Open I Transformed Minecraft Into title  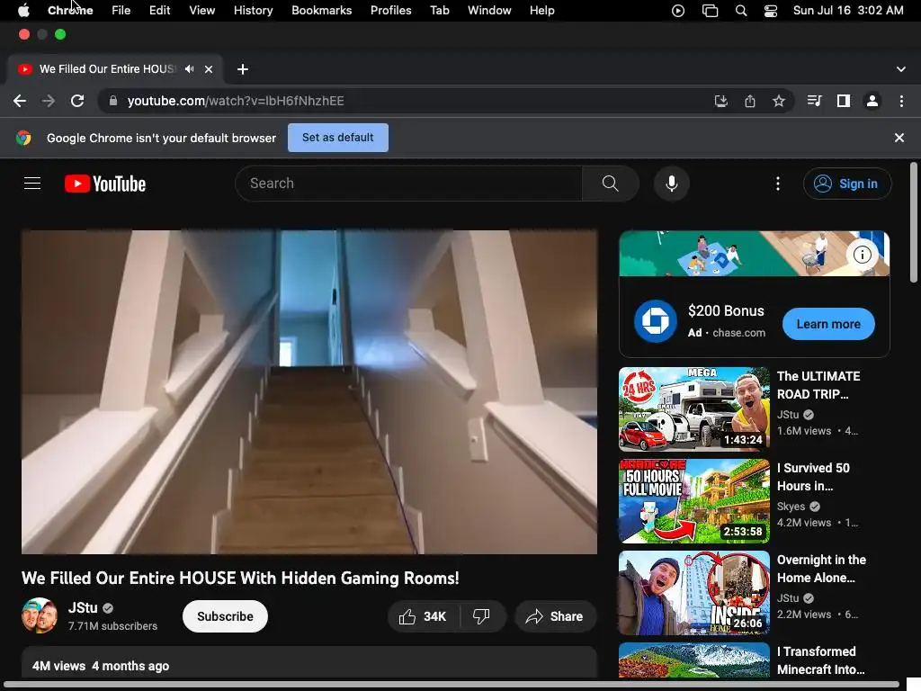820,660
